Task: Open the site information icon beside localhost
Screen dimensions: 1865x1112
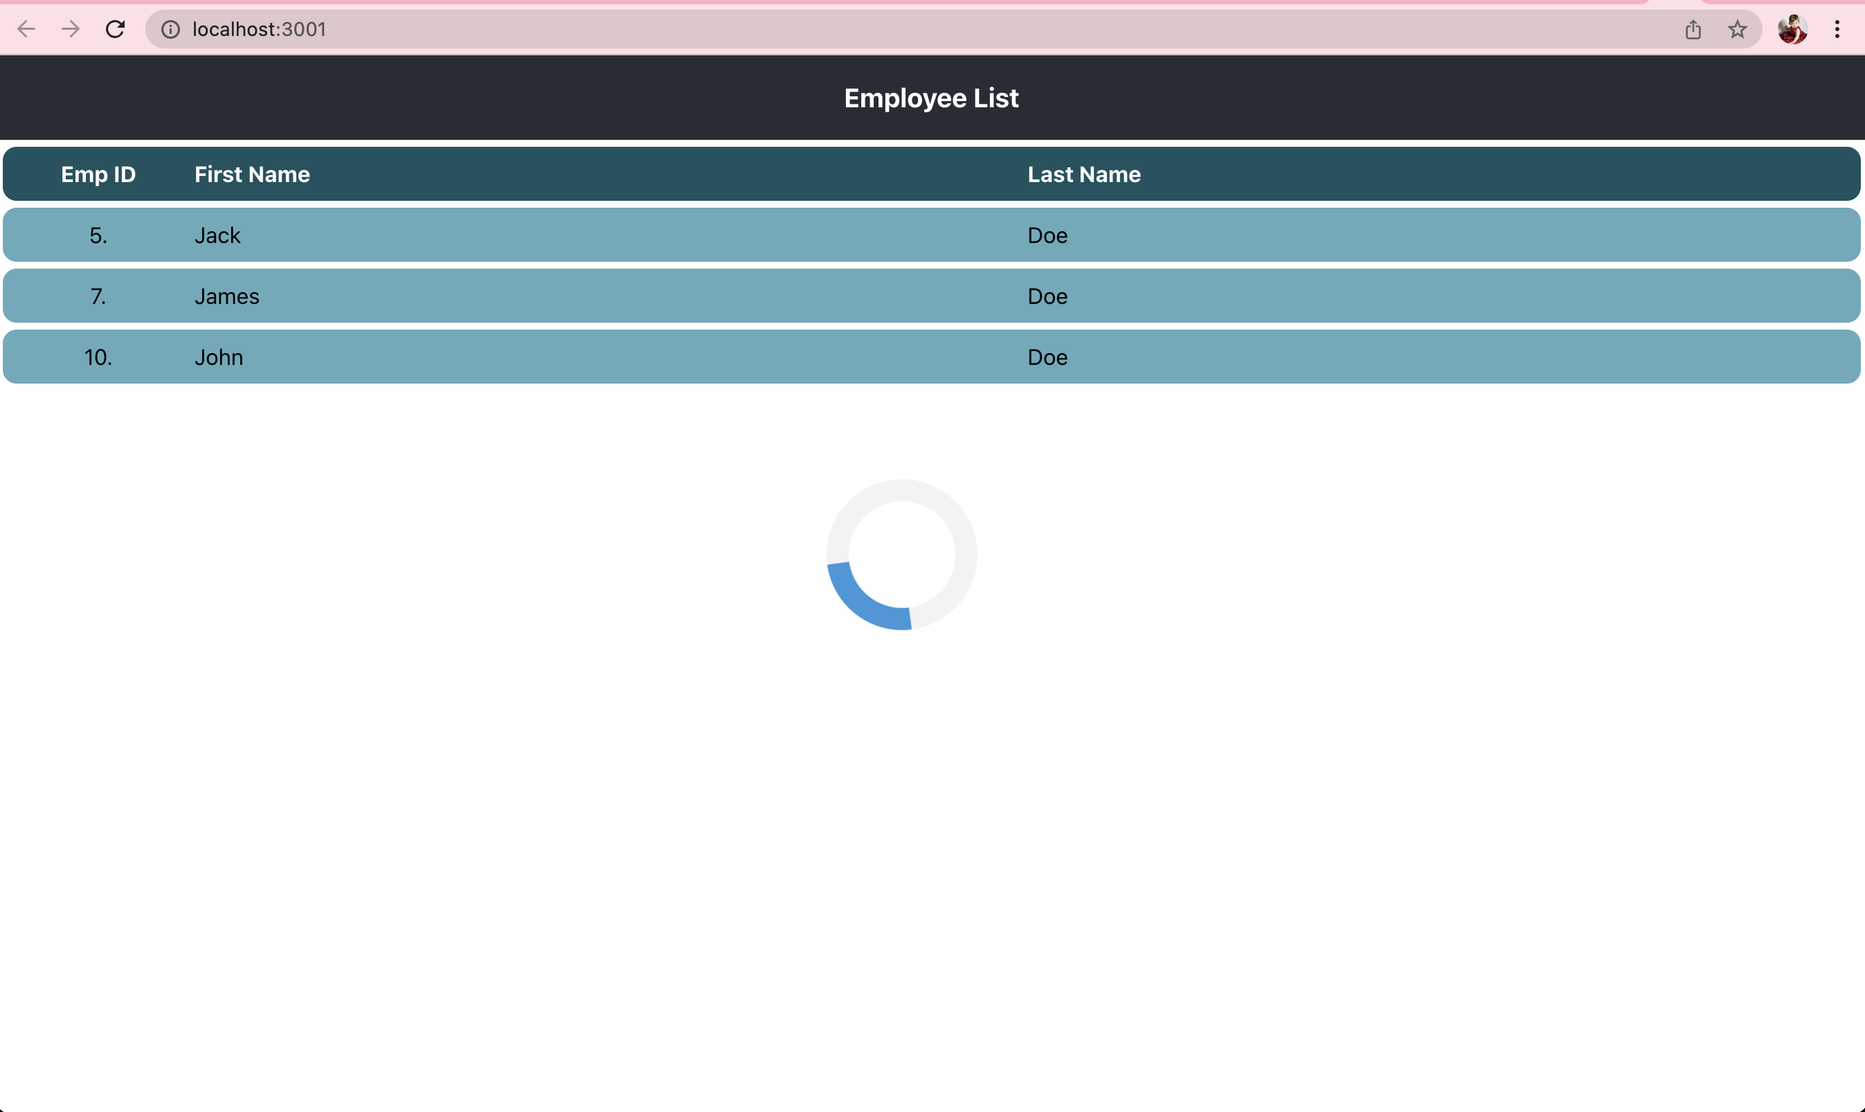Action: (171, 29)
